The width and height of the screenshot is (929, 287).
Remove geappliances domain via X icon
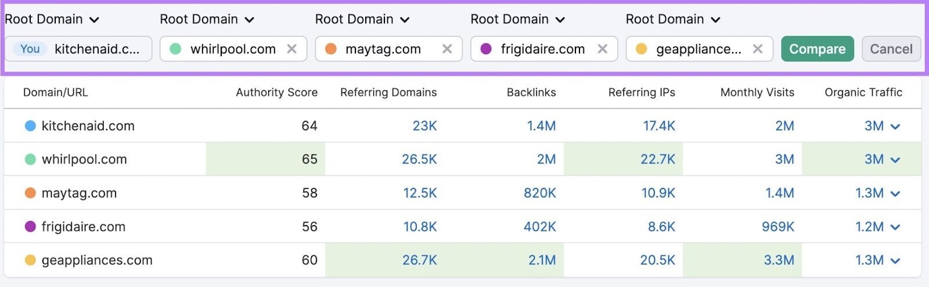pos(758,49)
